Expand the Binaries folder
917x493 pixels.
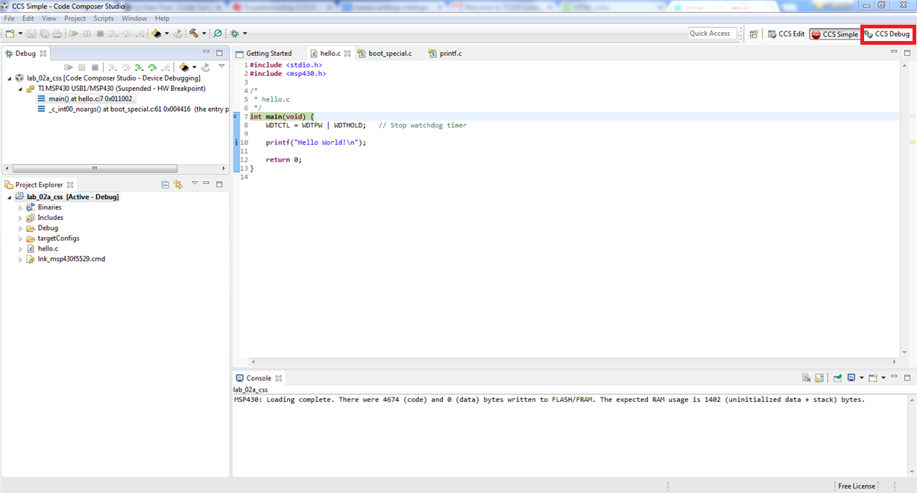point(21,207)
